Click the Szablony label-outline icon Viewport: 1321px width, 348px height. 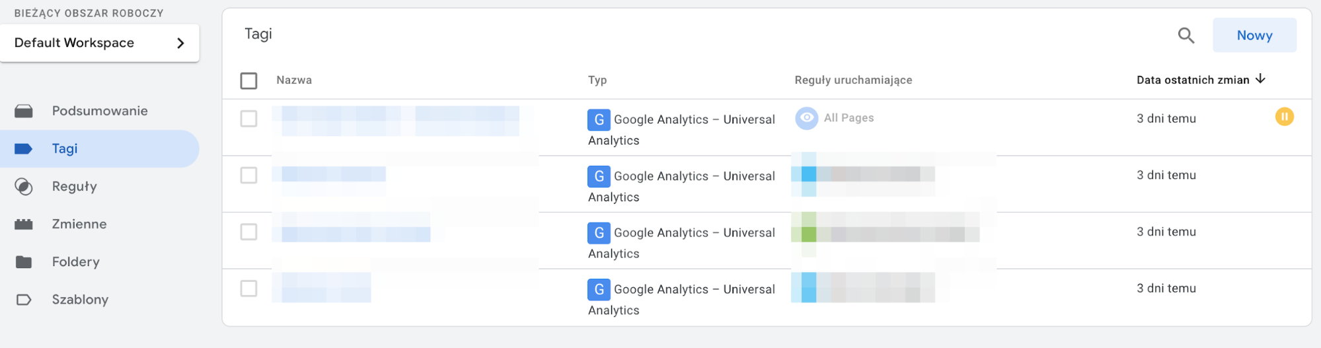pos(24,300)
